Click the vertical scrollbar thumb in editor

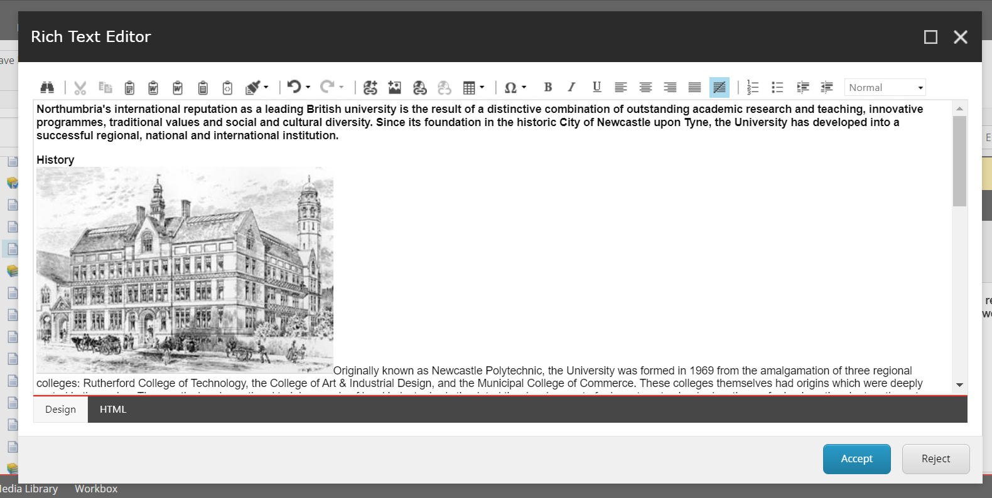959,161
